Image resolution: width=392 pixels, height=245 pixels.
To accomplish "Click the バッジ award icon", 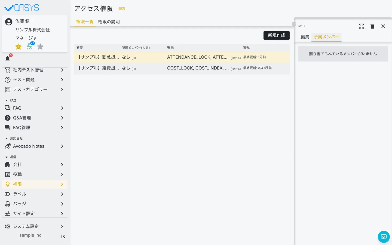I will [x=8, y=204].
